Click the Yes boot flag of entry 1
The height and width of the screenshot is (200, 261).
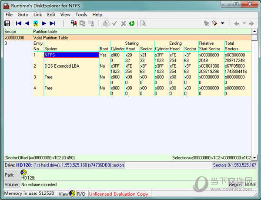click(x=103, y=55)
